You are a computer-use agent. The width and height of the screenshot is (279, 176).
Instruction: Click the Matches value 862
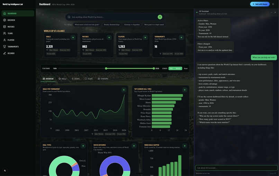pyautogui.click(x=85, y=46)
